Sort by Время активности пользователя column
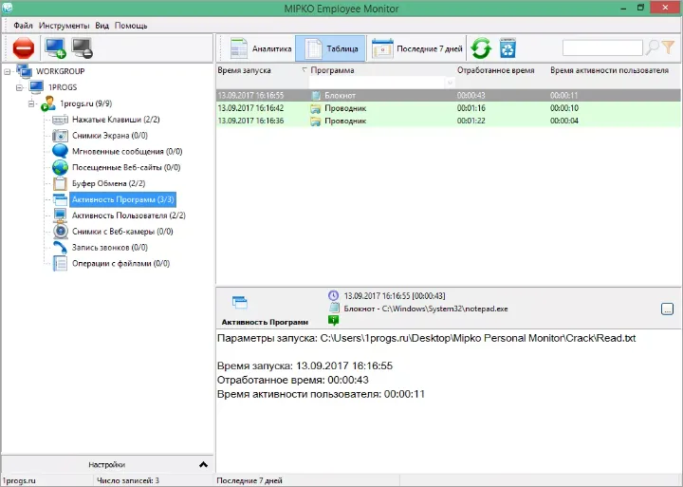 pyautogui.click(x=609, y=70)
